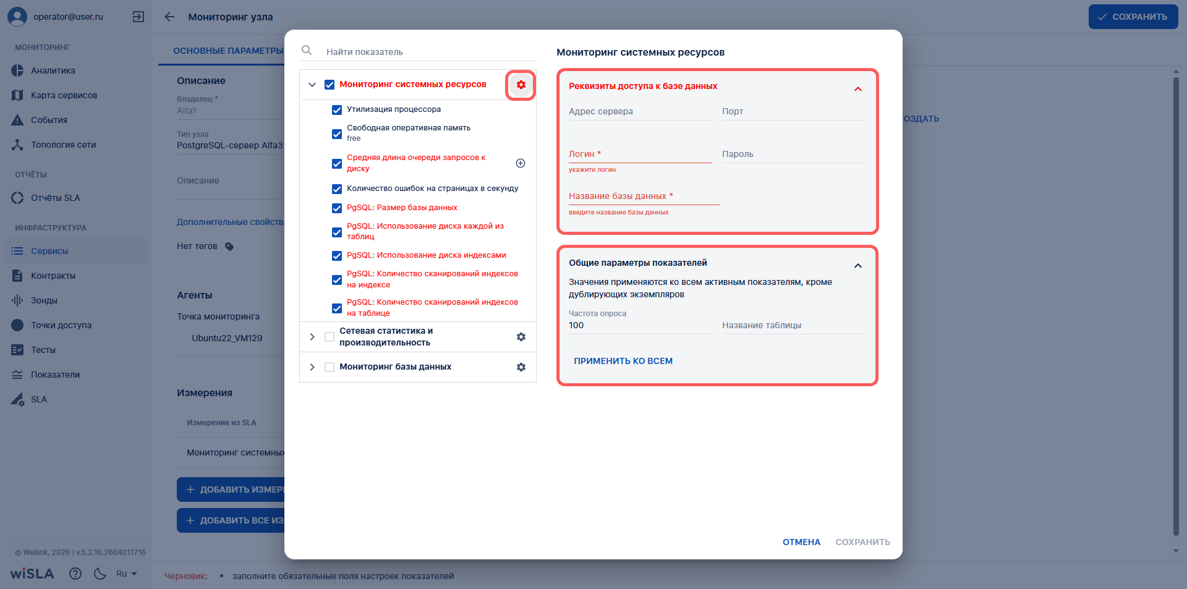This screenshot has width=1187, height=589.
Task: Focus the Логин field
Action: [x=640, y=154]
